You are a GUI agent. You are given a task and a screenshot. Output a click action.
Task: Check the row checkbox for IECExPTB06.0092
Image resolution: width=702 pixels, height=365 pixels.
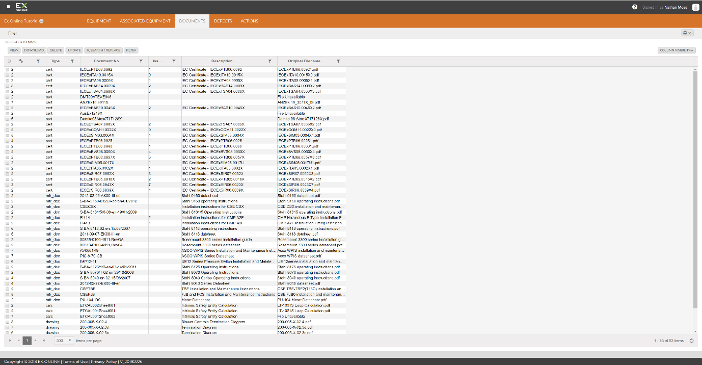(7, 68)
